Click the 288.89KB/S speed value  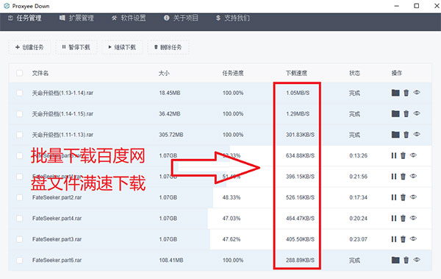300,260
